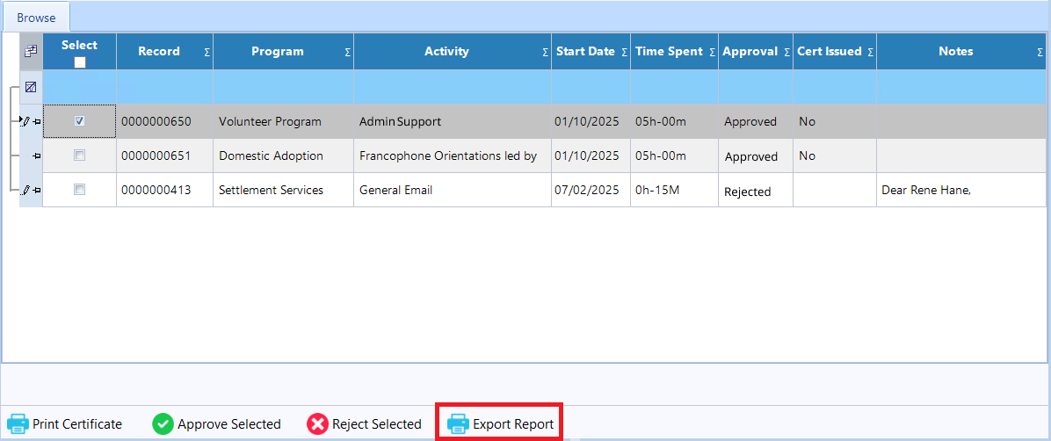Image resolution: width=1051 pixels, height=441 pixels.
Task: Click the pencil edit icon for record 0000000413
Action: pos(26,191)
